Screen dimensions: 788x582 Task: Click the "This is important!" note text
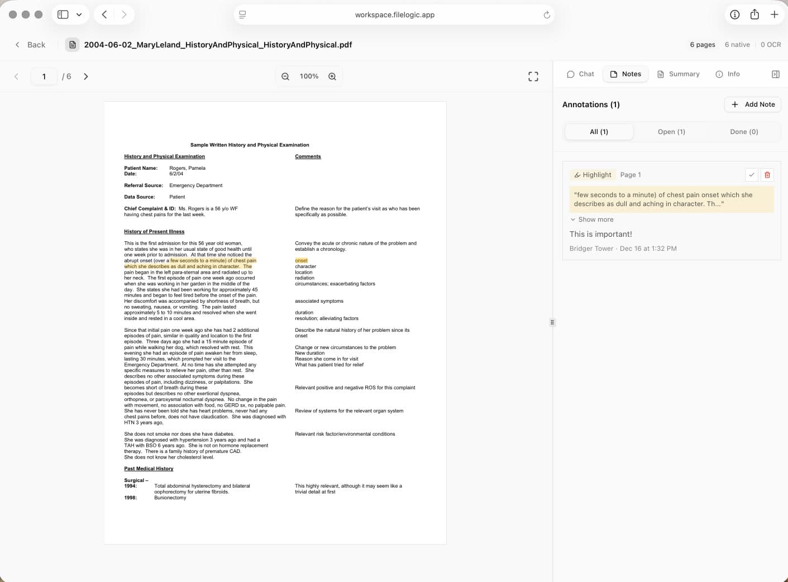pos(601,234)
